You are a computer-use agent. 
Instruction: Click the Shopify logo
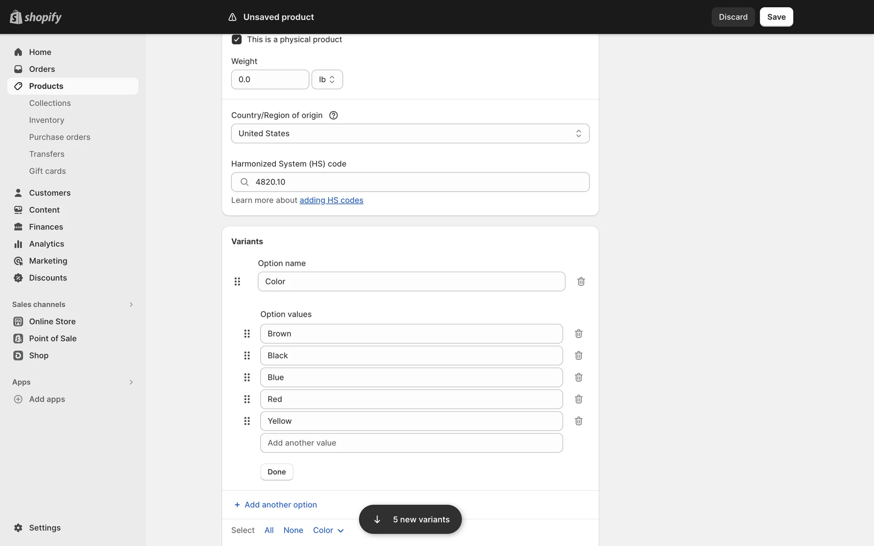coord(36,17)
